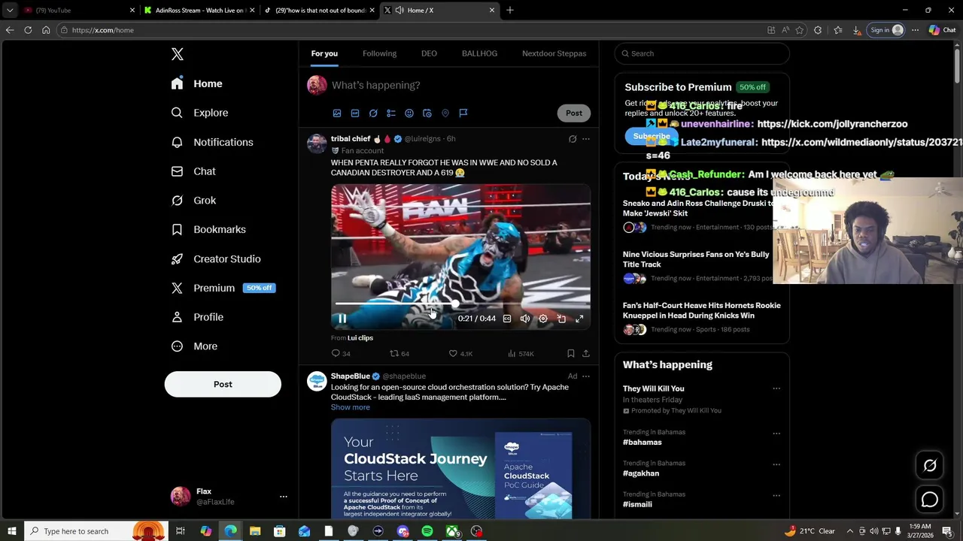Open the poll icon in composer
963x541 pixels.
point(391,113)
